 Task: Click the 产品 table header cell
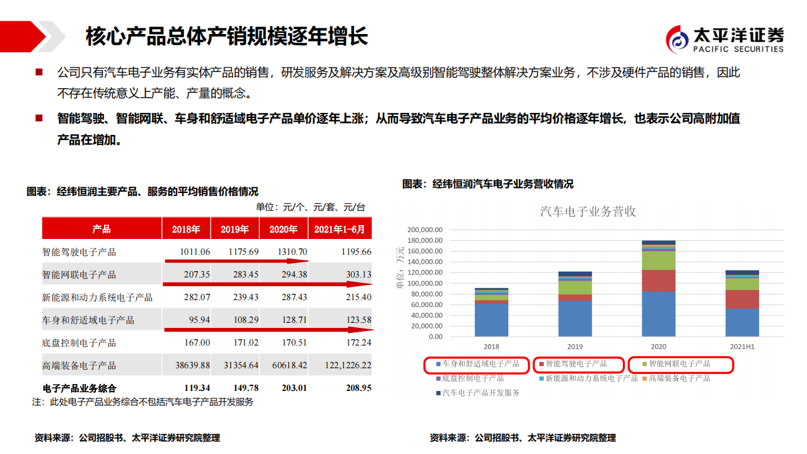pyautogui.click(x=102, y=229)
